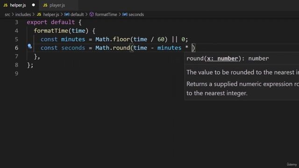Click the JS file icon in breadcrumb
This screenshot has width=299, height=168.
[39, 14]
